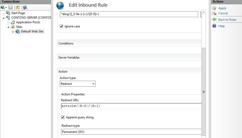Select Application Pools in the Connections tree
The width and height of the screenshot is (242, 138).
pos(28,22)
